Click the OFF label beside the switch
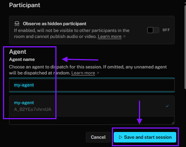 (166, 30)
